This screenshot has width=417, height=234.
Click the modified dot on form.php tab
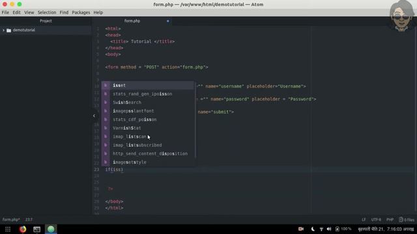168,21
